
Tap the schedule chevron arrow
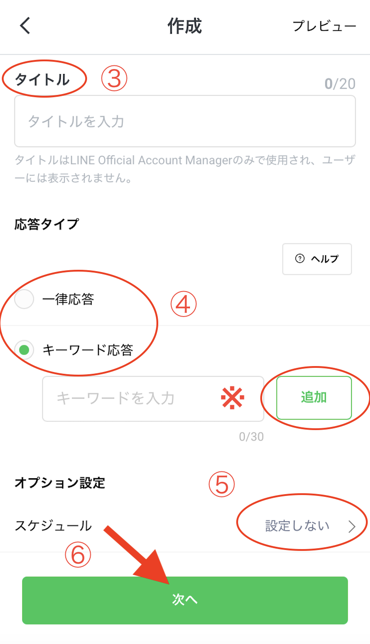pyautogui.click(x=352, y=526)
